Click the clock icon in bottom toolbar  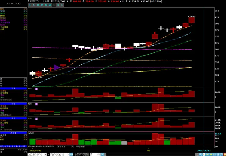pyautogui.click(x=204, y=154)
